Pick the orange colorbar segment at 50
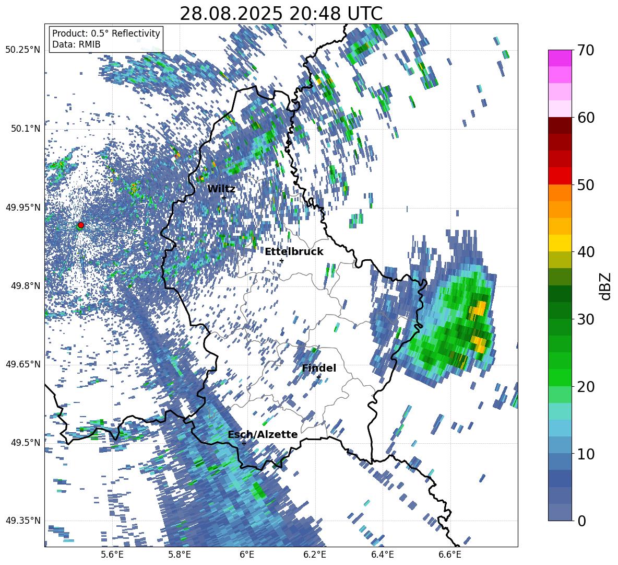This screenshot has height=565, width=618. click(x=560, y=193)
